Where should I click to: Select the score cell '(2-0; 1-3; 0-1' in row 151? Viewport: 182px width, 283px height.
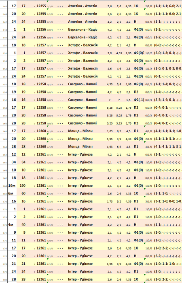(168, 53)
